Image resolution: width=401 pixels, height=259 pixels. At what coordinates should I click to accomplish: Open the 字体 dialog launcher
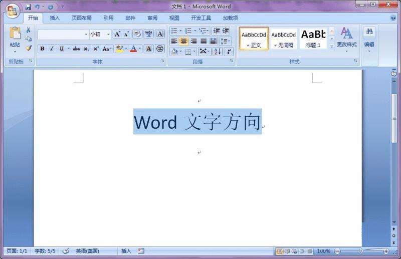(x=162, y=61)
